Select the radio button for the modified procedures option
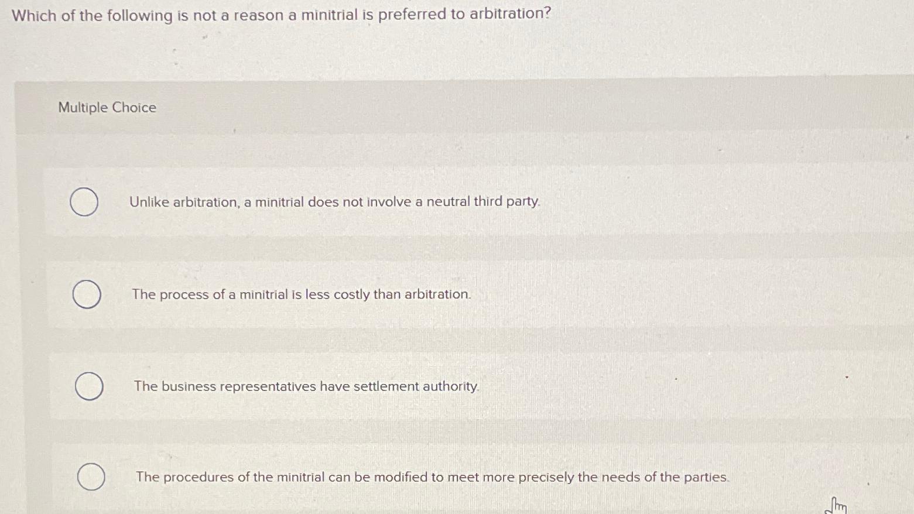 pos(91,477)
